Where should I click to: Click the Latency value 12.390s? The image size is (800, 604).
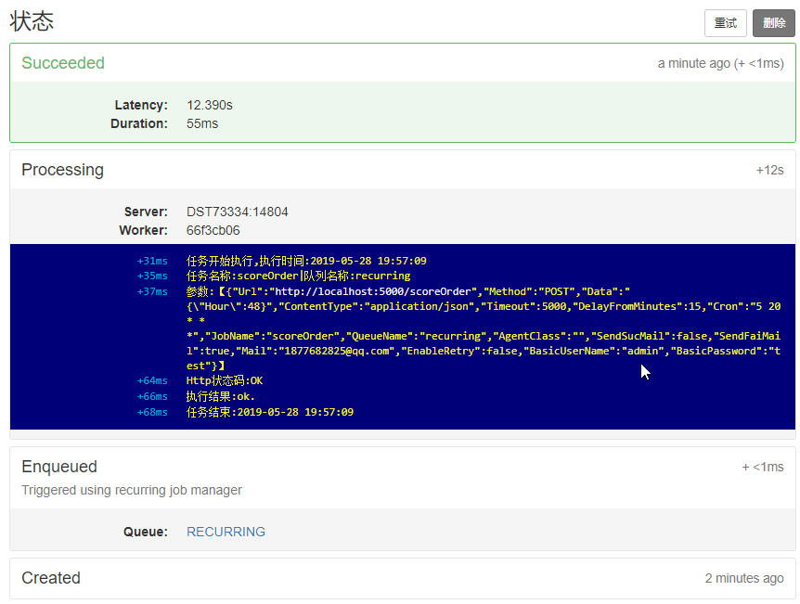[x=209, y=105]
